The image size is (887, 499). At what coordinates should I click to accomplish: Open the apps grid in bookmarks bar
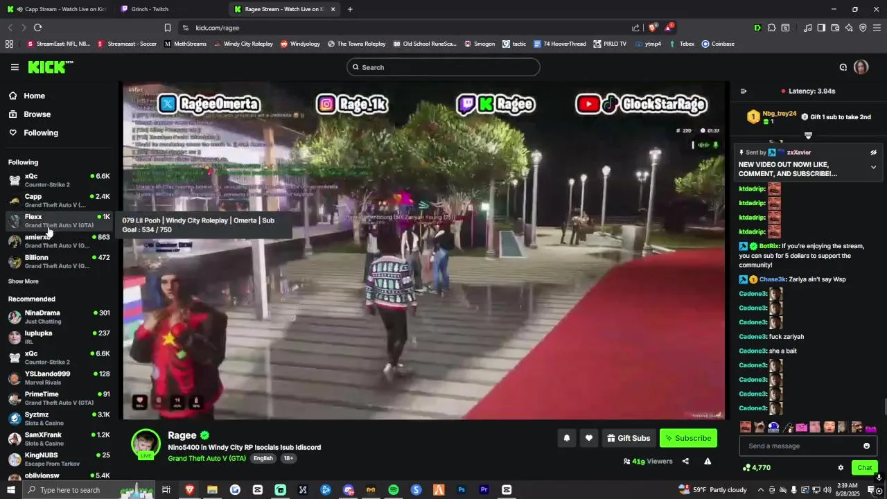click(x=9, y=44)
